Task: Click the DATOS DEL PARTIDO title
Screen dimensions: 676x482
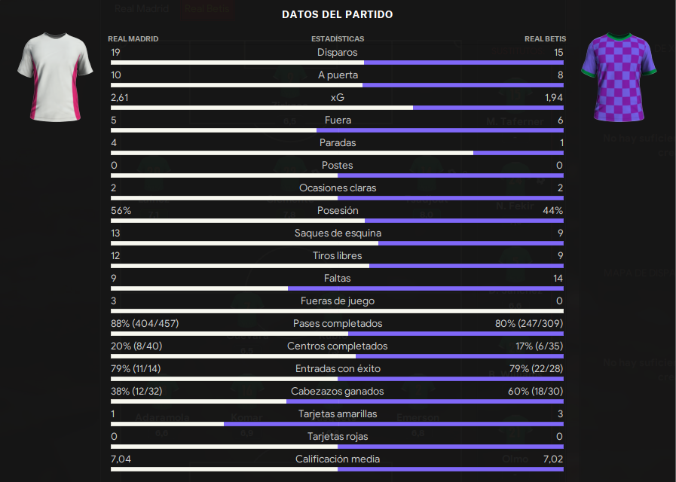Action: coord(337,14)
